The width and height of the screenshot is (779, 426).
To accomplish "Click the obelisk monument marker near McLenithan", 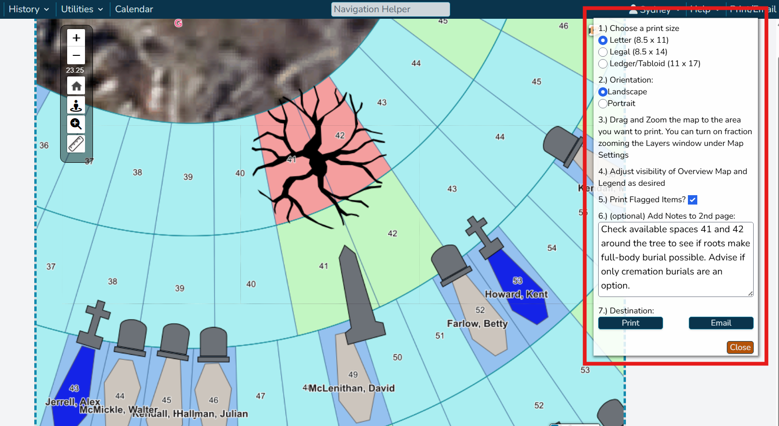I will pyautogui.click(x=360, y=295).
